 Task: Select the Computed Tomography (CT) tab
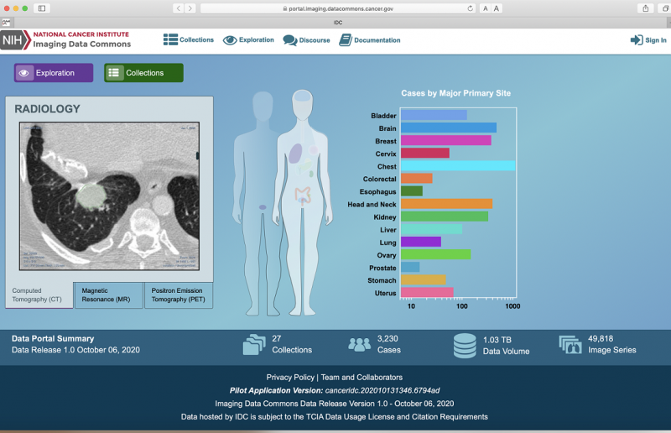39,295
